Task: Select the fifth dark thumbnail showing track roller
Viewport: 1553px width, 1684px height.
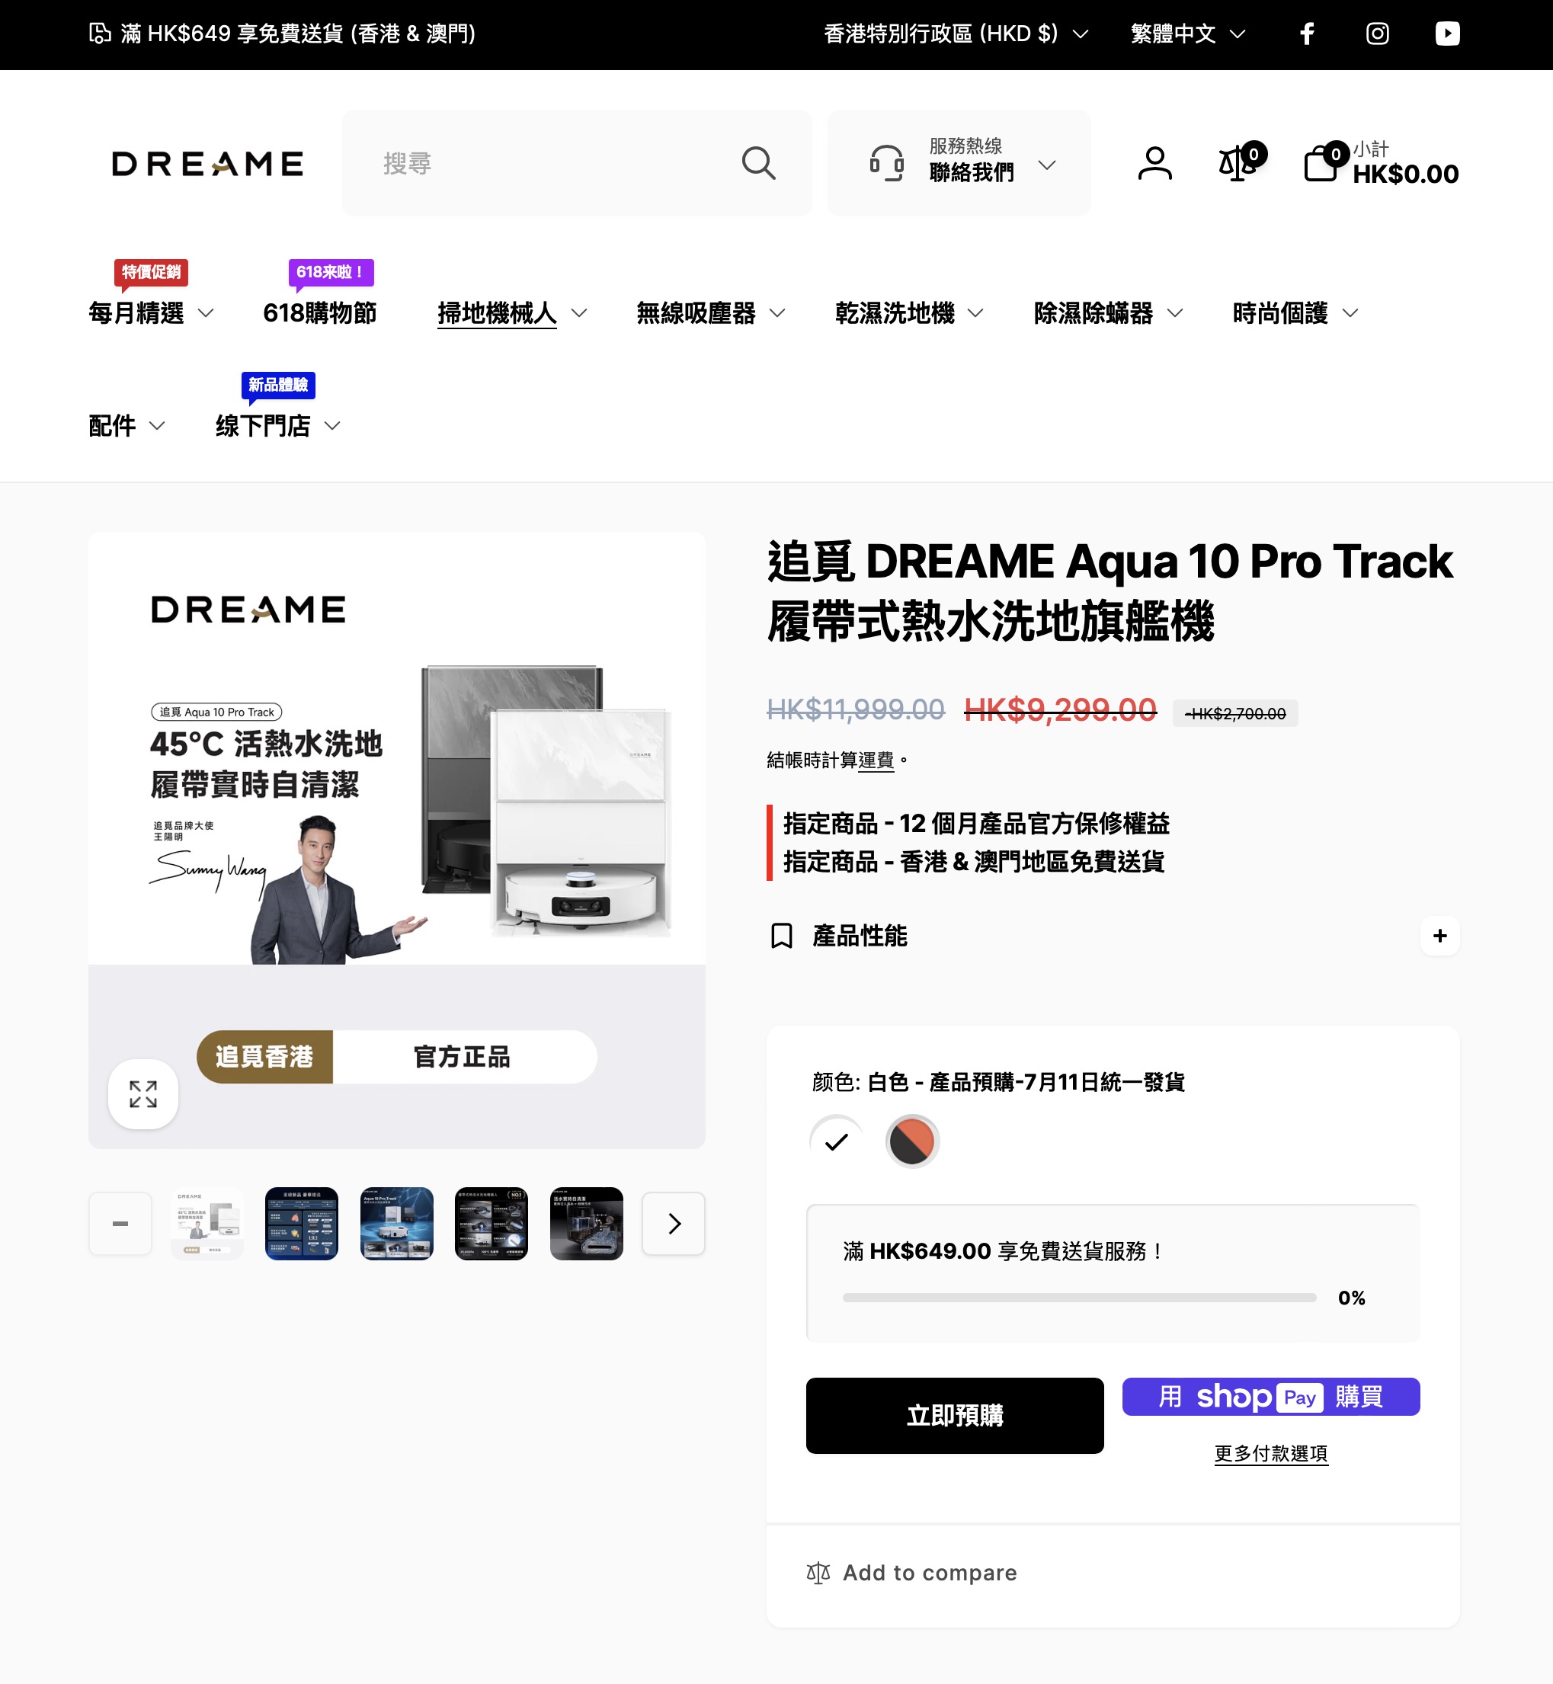Action: pyautogui.click(x=587, y=1224)
